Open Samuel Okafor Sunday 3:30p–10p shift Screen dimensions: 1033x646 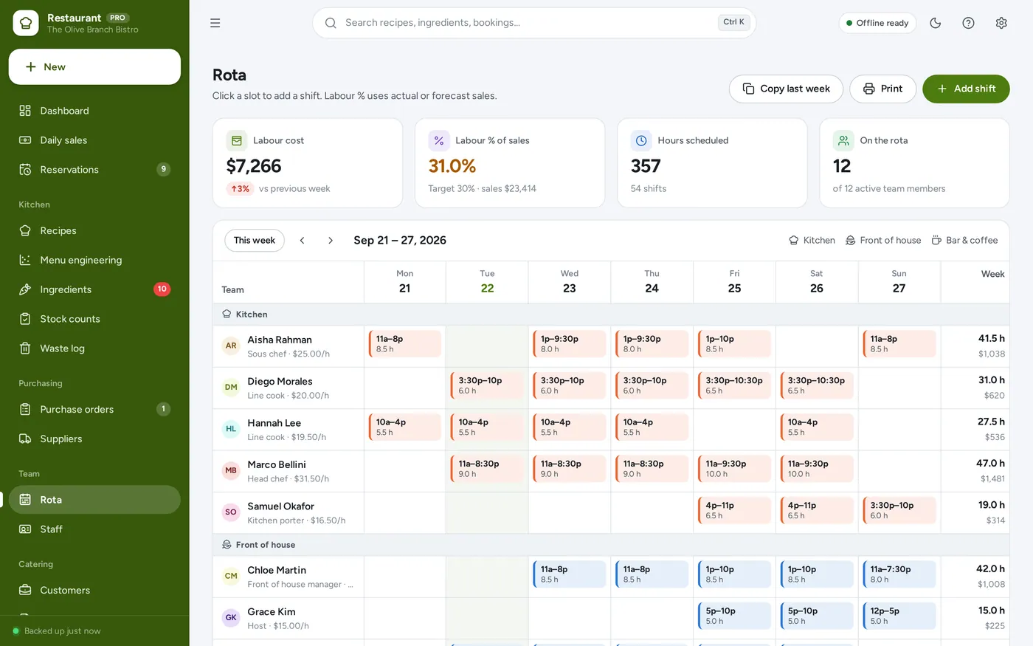coord(899,510)
